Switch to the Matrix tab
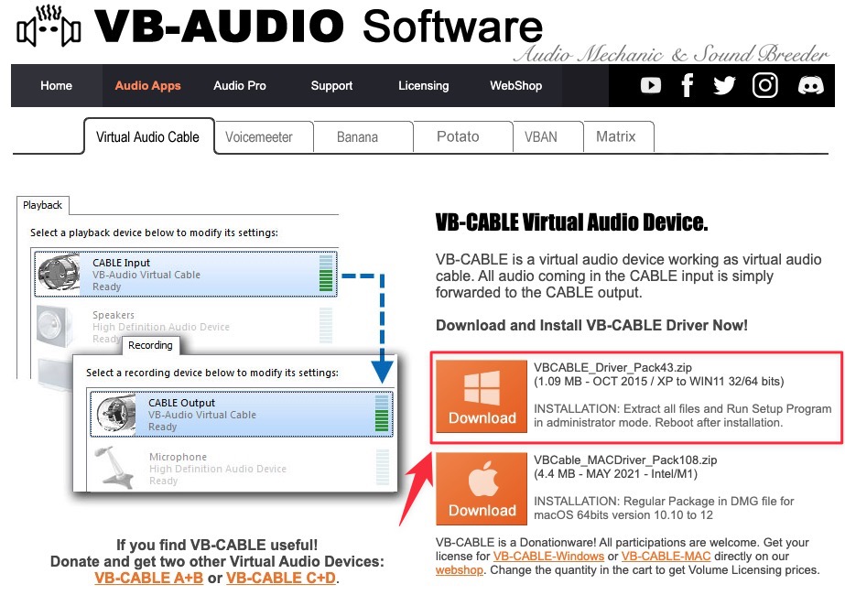The image size is (845, 595). pos(619,137)
